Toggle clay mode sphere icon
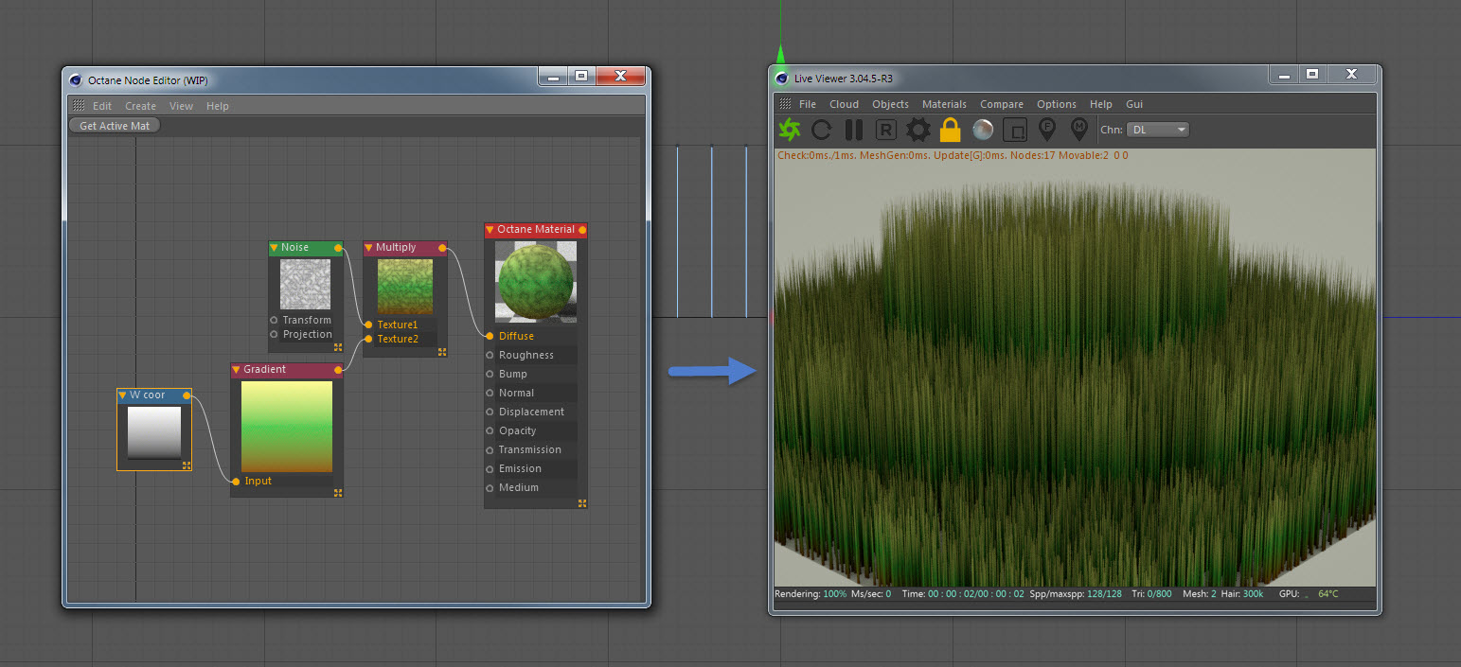The width and height of the screenshot is (1461, 667). (983, 130)
